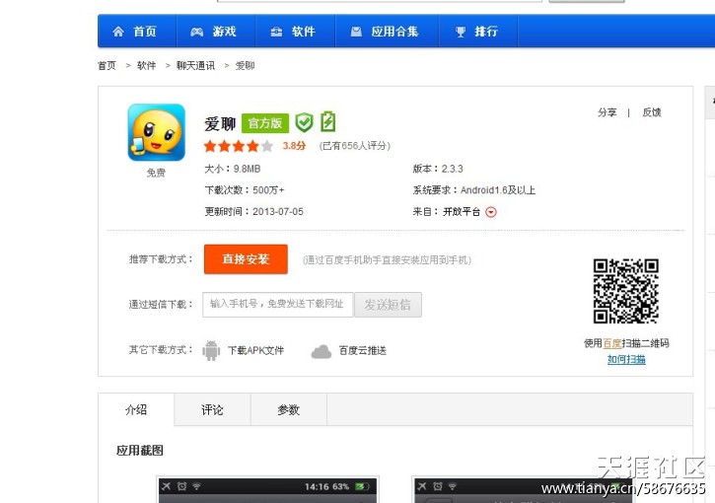Click the 百度 link under QR code

pos(612,343)
